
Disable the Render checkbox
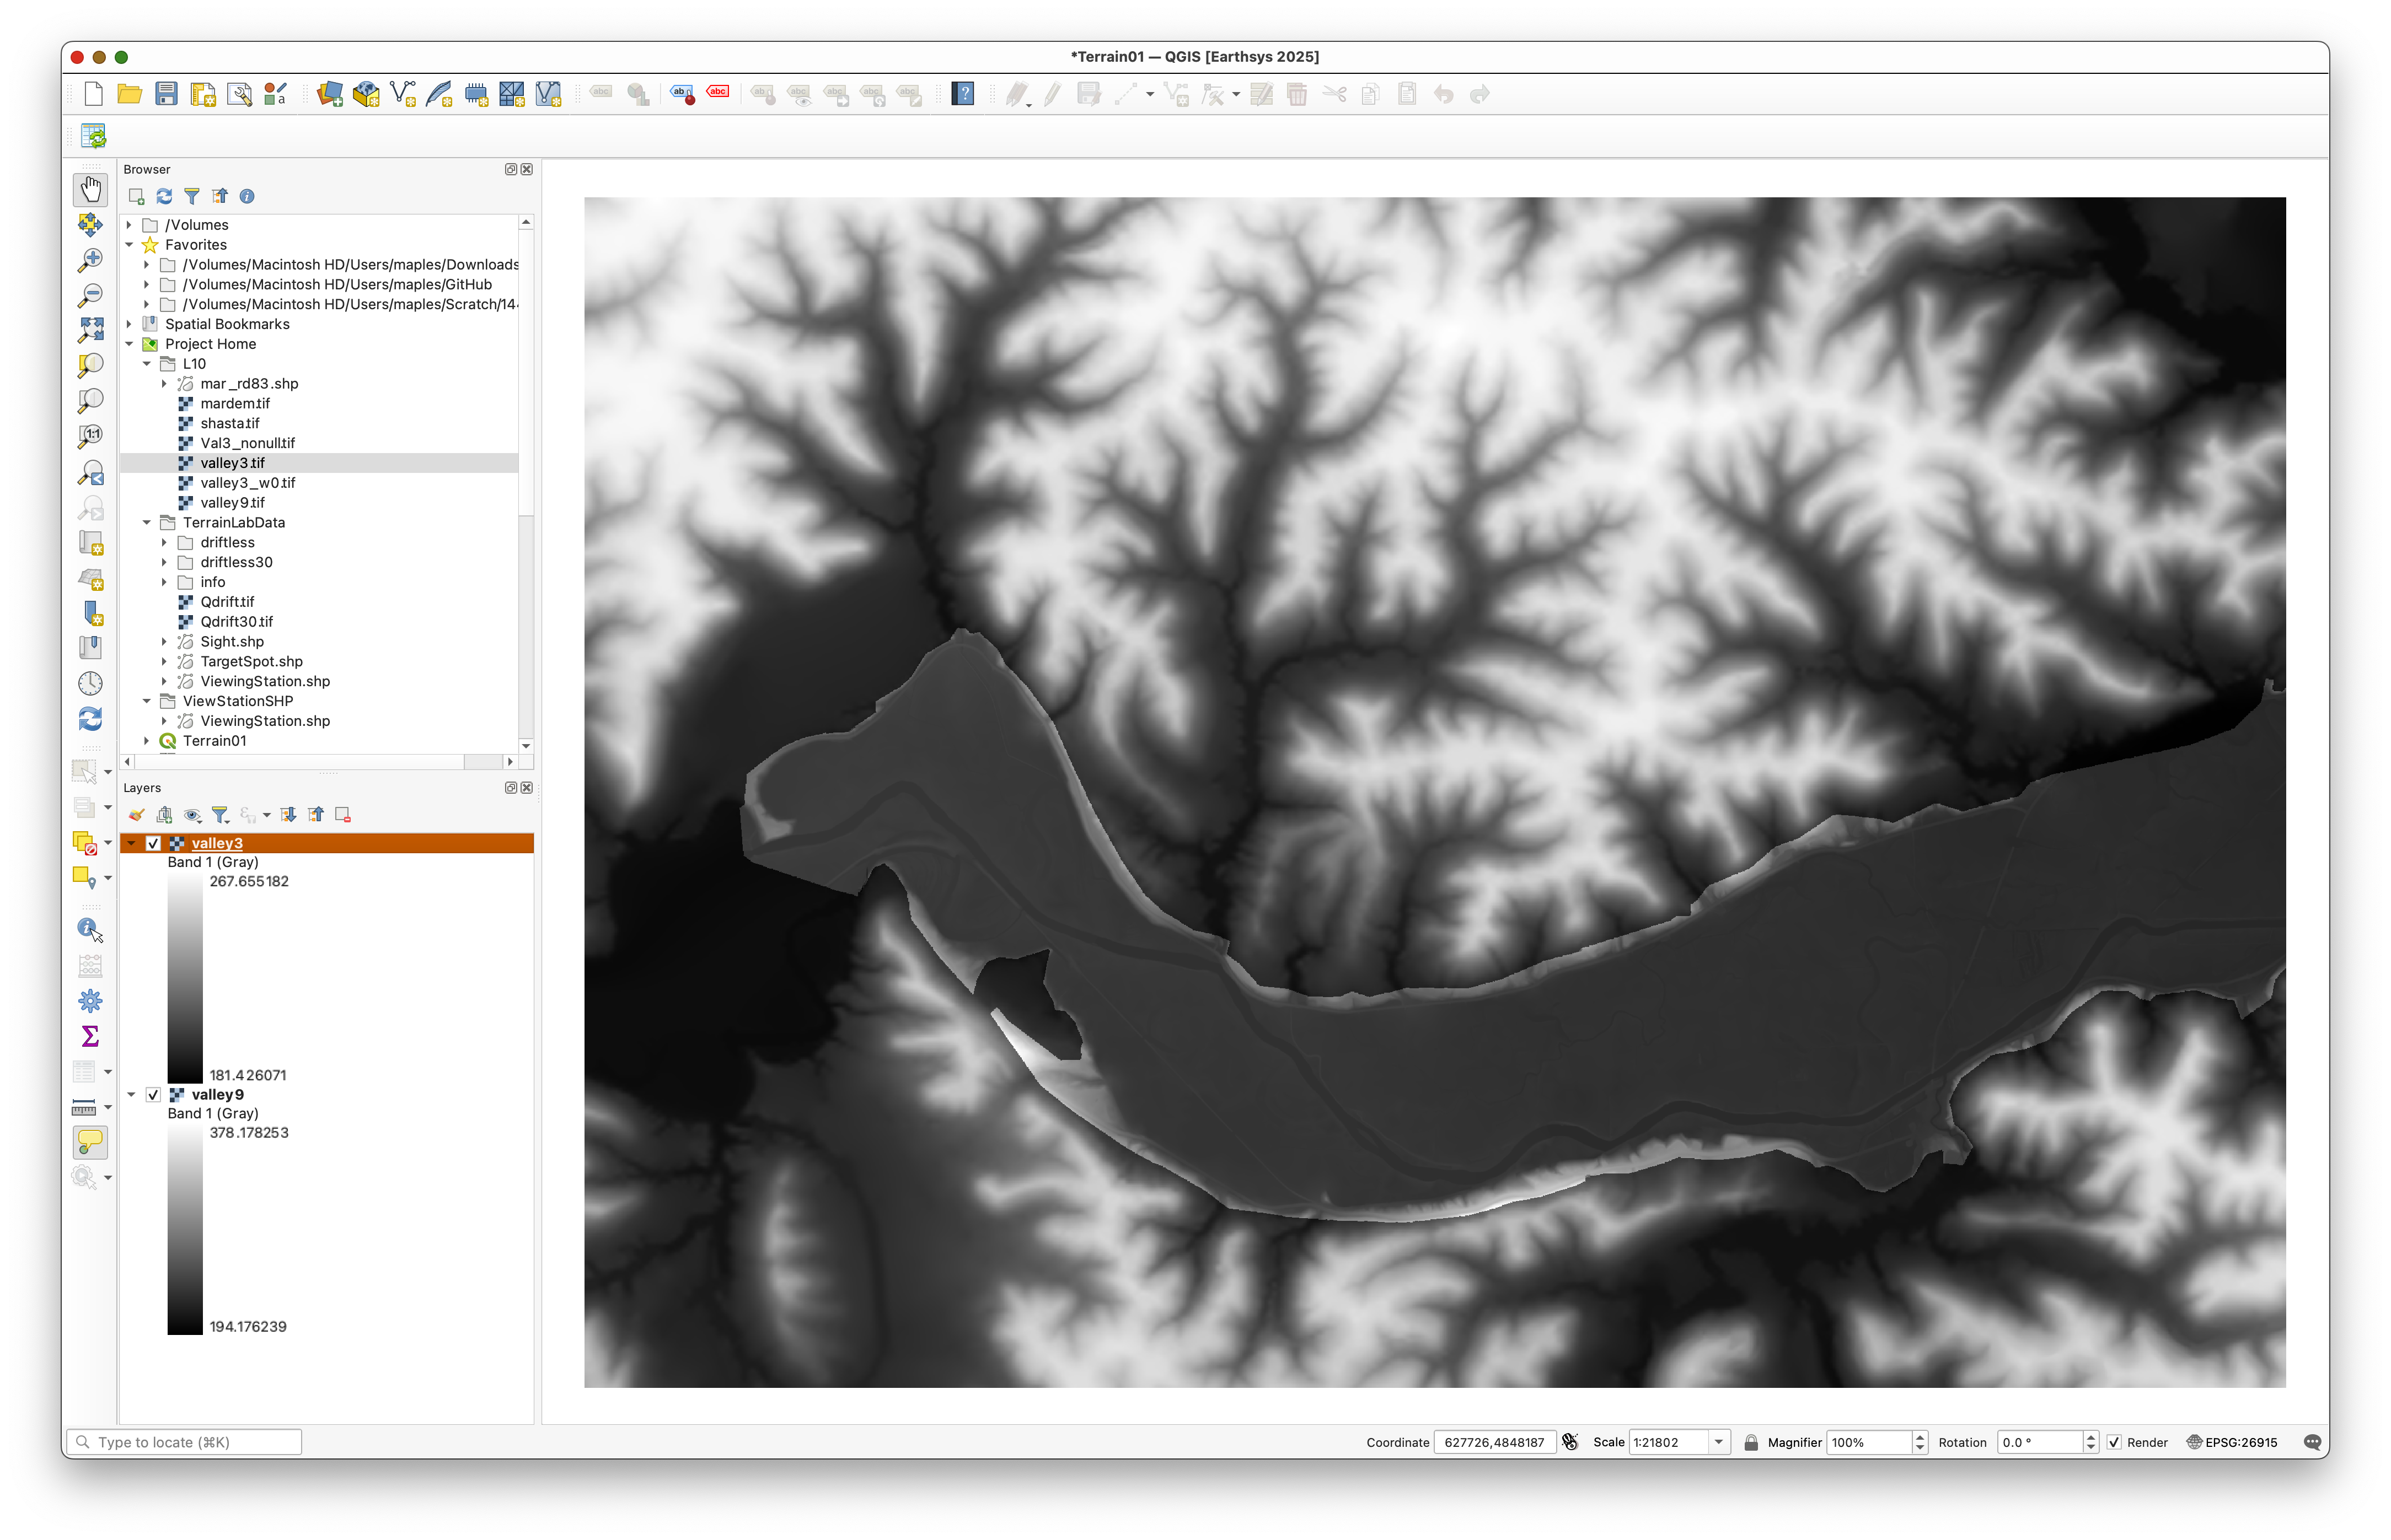pos(2114,1442)
